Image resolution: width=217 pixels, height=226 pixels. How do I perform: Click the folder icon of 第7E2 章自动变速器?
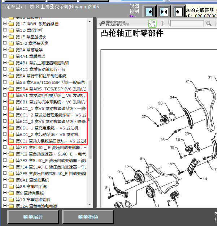coord(11,154)
